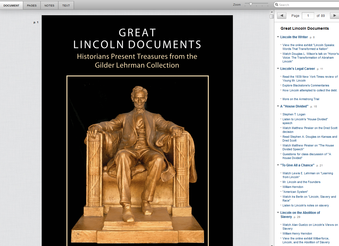Screen dimensions: 339x246
Task: Open the "American System" link
Action: point(295,192)
